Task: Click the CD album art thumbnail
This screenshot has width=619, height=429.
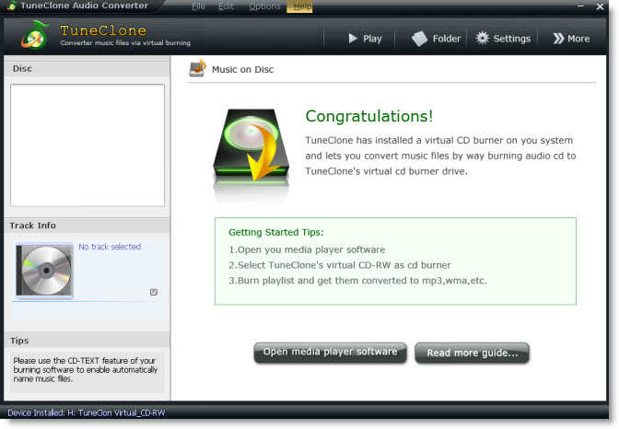Action: point(43,271)
